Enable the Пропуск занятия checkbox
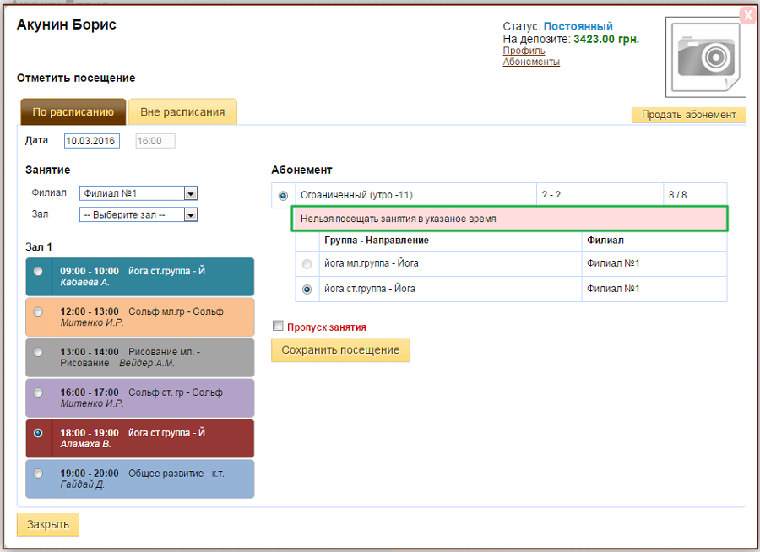The height and width of the screenshot is (552, 760). pos(278,326)
